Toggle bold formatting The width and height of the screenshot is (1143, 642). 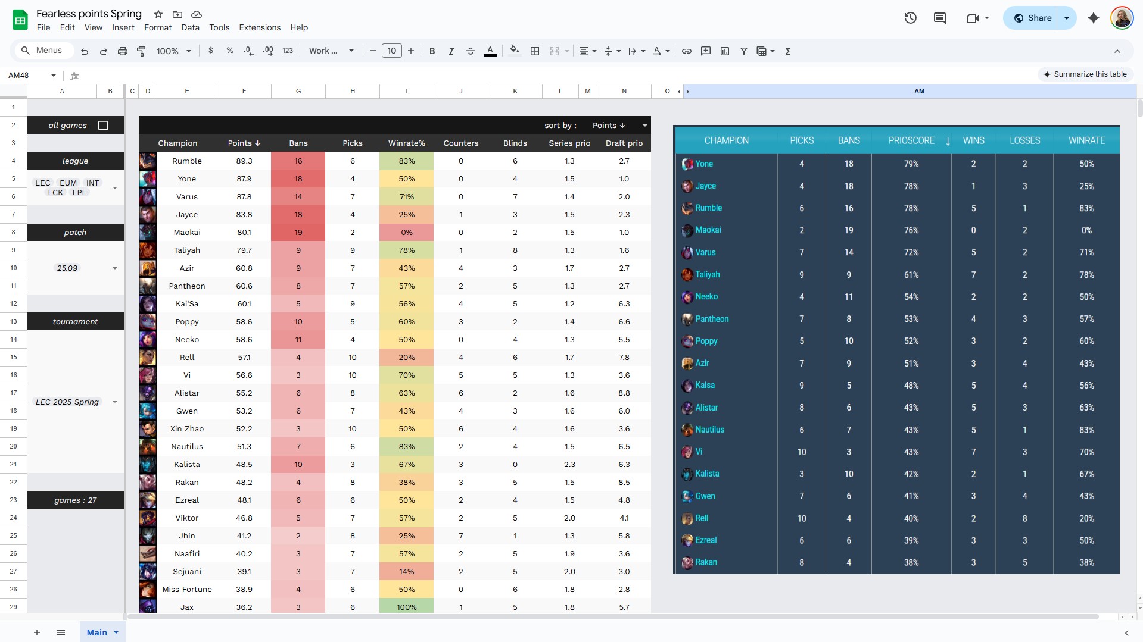pyautogui.click(x=432, y=51)
